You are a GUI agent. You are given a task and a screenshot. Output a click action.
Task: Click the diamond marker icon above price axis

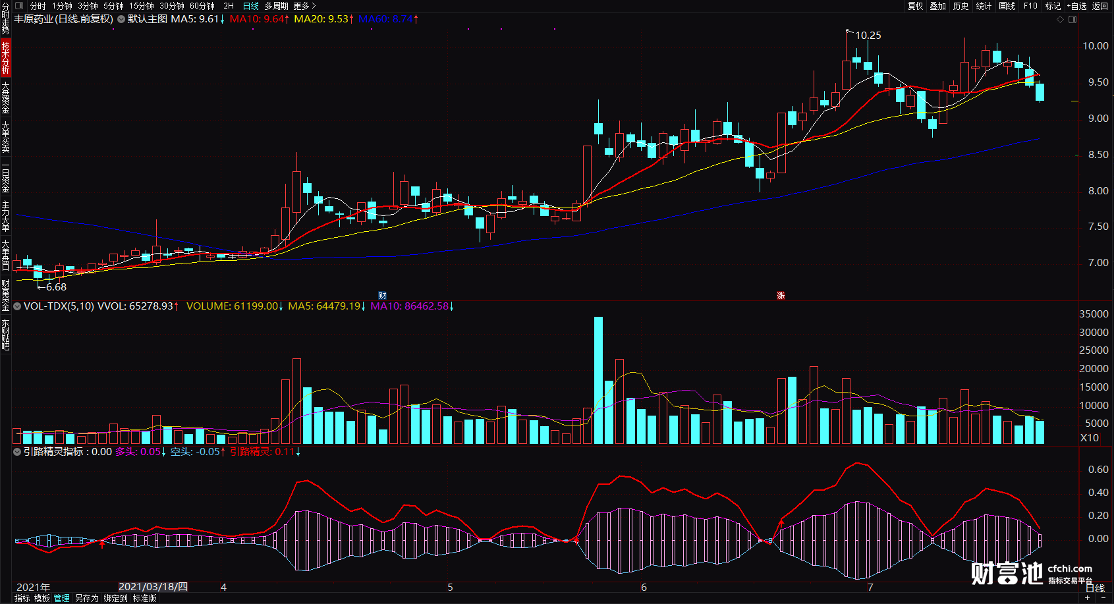click(x=1061, y=19)
